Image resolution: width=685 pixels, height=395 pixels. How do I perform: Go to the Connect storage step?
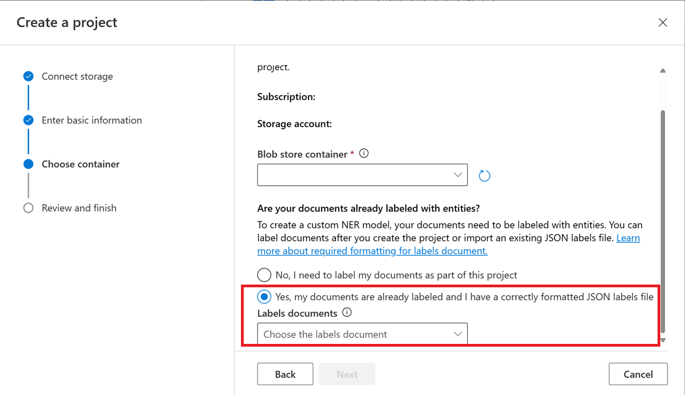pos(77,76)
